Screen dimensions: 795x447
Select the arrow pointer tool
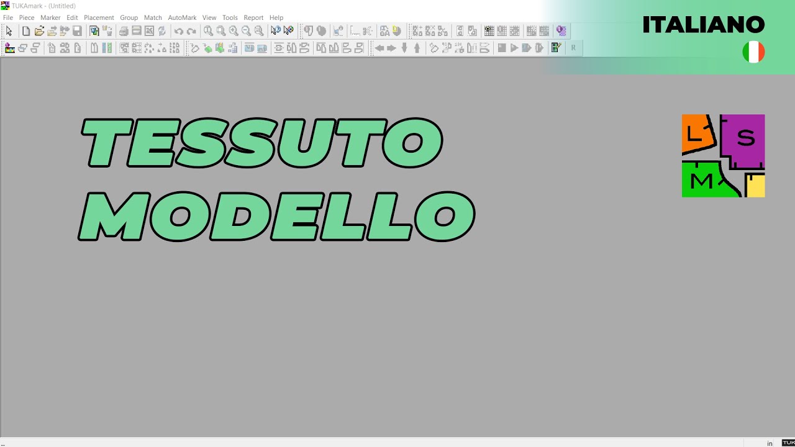click(9, 31)
